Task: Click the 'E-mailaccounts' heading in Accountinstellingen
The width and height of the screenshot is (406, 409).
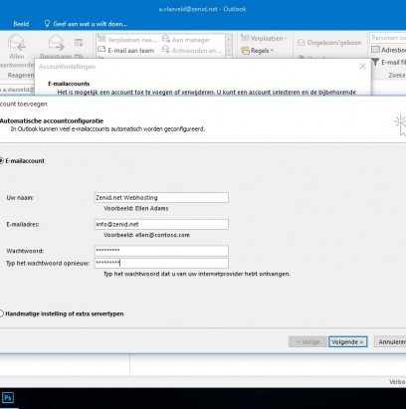Action: 69,84
